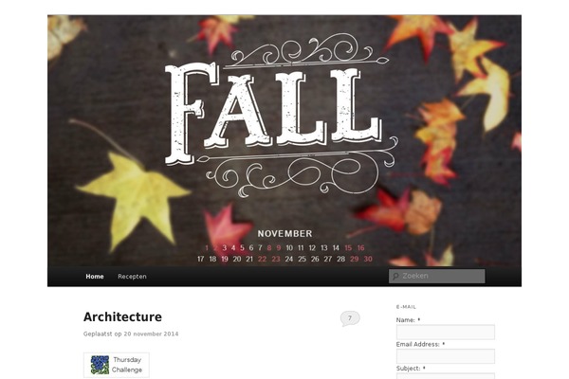Click the FALL header banner image
This screenshot has height=379, width=569.
tap(284, 141)
